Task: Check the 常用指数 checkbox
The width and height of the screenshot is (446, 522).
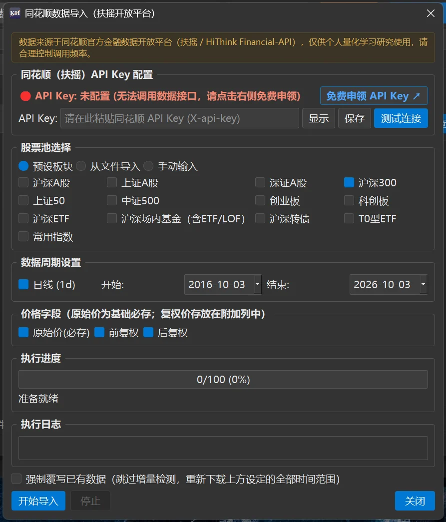Action: (x=23, y=236)
